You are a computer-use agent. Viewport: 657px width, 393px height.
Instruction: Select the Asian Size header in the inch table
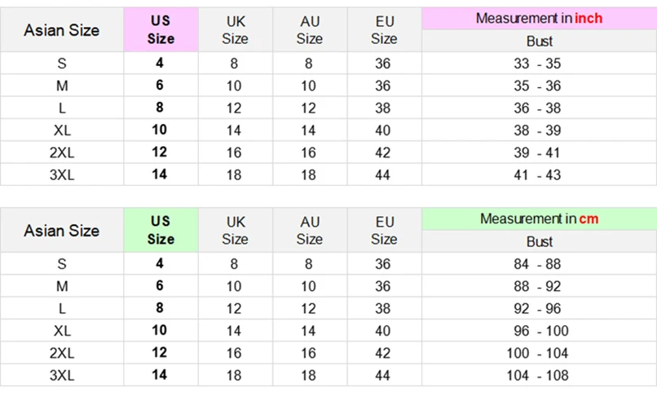(62, 30)
